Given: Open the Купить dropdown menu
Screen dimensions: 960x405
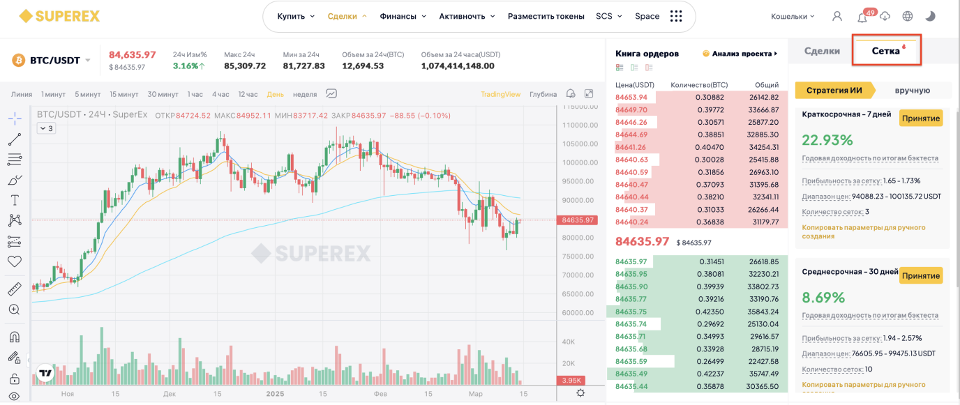Looking at the screenshot, I should click(296, 16).
